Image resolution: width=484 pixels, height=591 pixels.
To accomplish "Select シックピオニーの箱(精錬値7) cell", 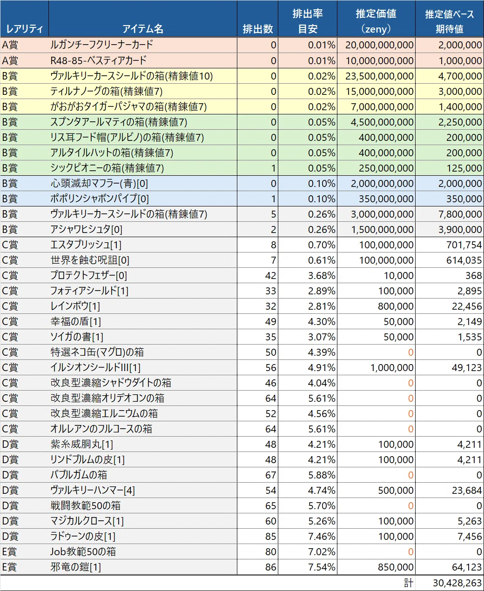I will click(x=143, y=168).
